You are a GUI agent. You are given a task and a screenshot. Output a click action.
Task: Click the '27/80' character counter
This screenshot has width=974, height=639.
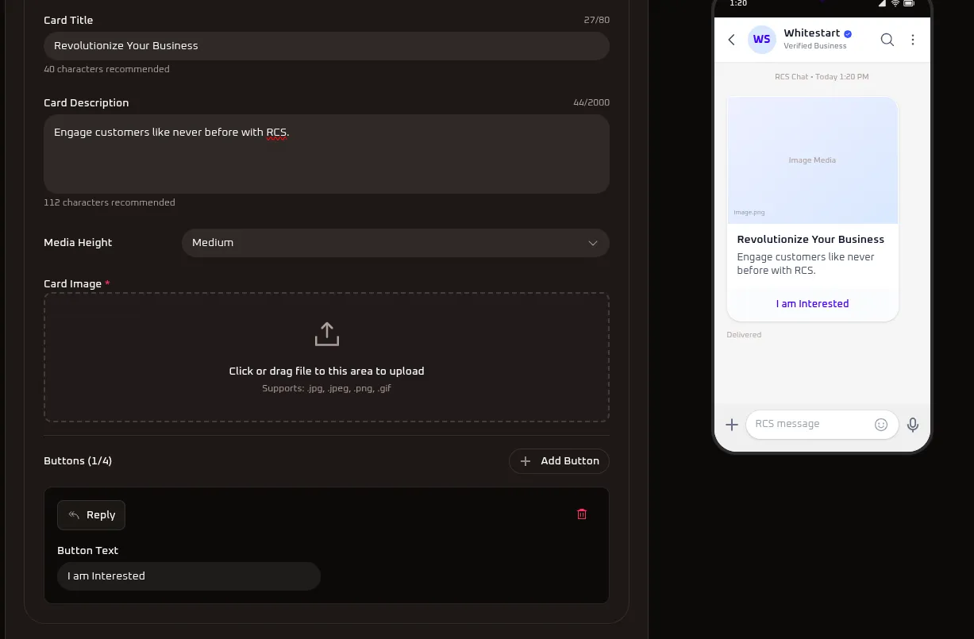(597, 20)
